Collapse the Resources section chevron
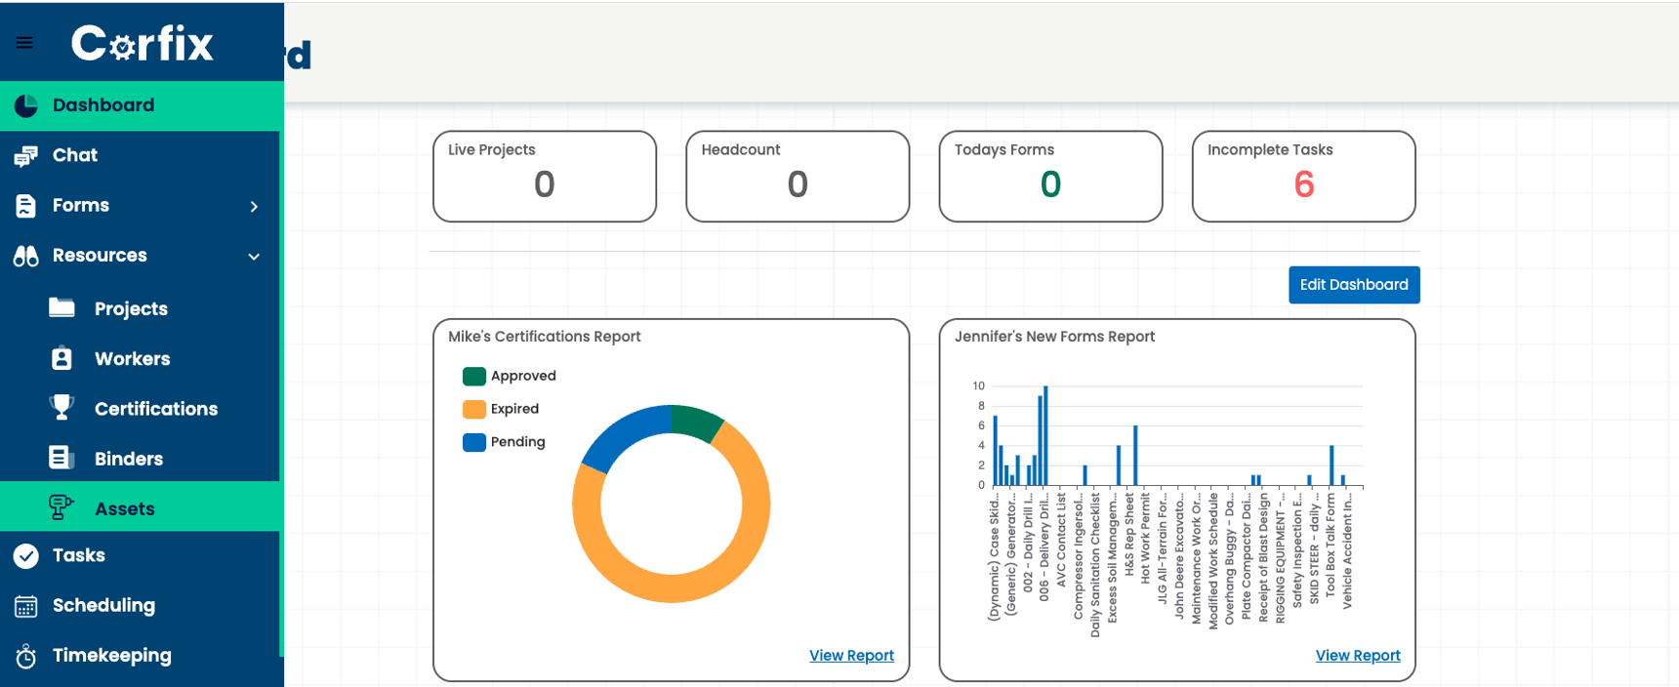This screenshot has height=687, width=1679. point(254,257)
